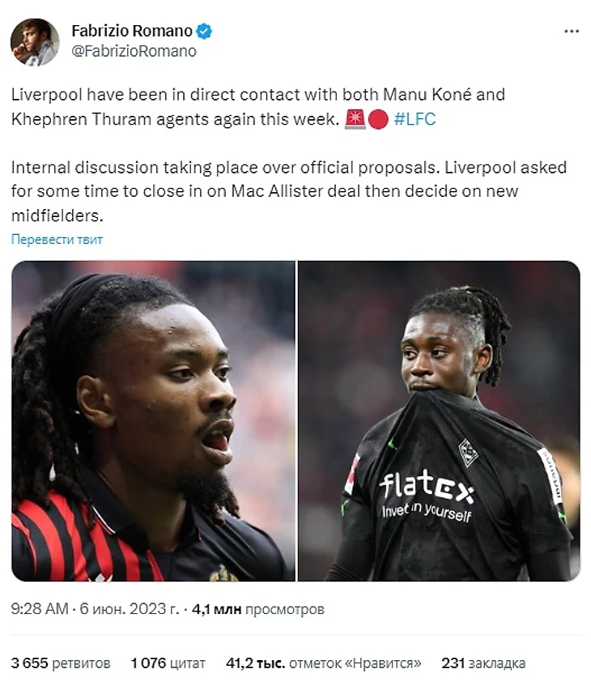Viewport: 591px width, 682px height.
Task: Open the three-dot more options menu
Action: pyautogui.click(x=571, y=32)
